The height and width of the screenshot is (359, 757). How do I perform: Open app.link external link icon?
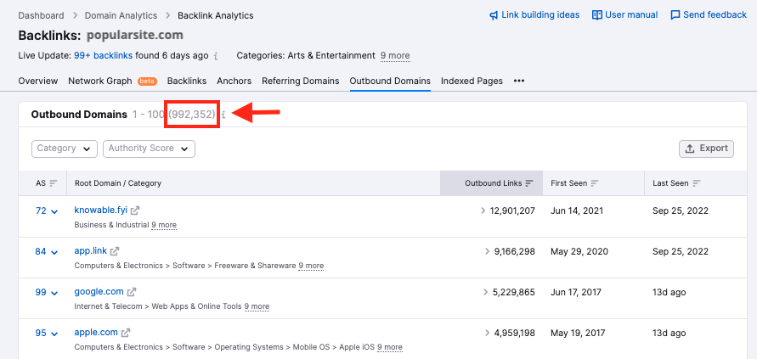(115, 251)
